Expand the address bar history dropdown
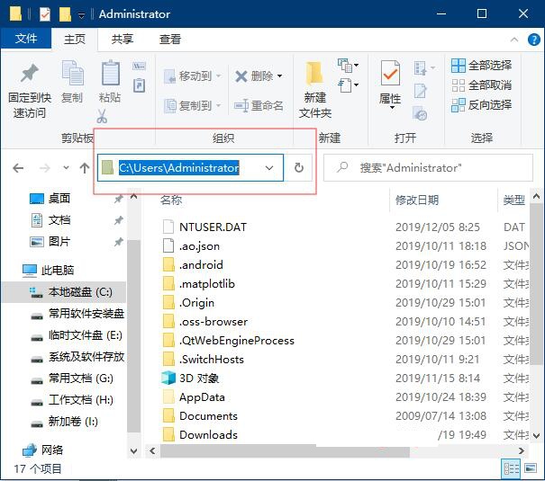This screenshot has height=481, width=545. 269,168
